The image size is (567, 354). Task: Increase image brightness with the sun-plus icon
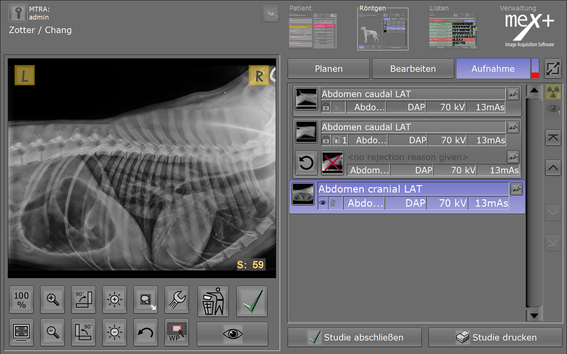click(115, 300)
